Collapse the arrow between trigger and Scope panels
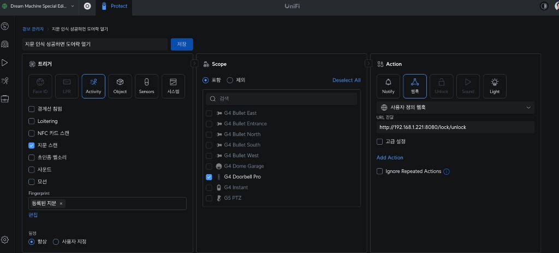The height and width of the screenshot is (253, 559). [194, 64]
